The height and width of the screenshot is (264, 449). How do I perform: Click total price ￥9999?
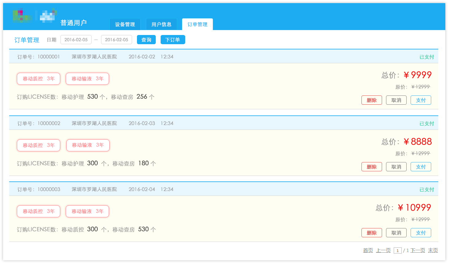(x=418, y=75)
